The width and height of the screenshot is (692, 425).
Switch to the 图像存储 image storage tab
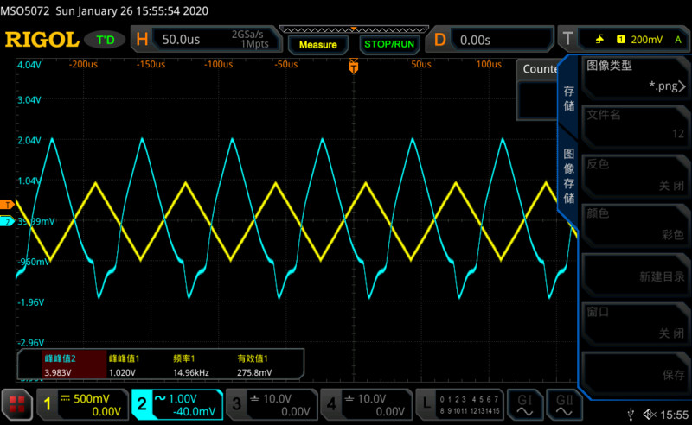(569, 175)
